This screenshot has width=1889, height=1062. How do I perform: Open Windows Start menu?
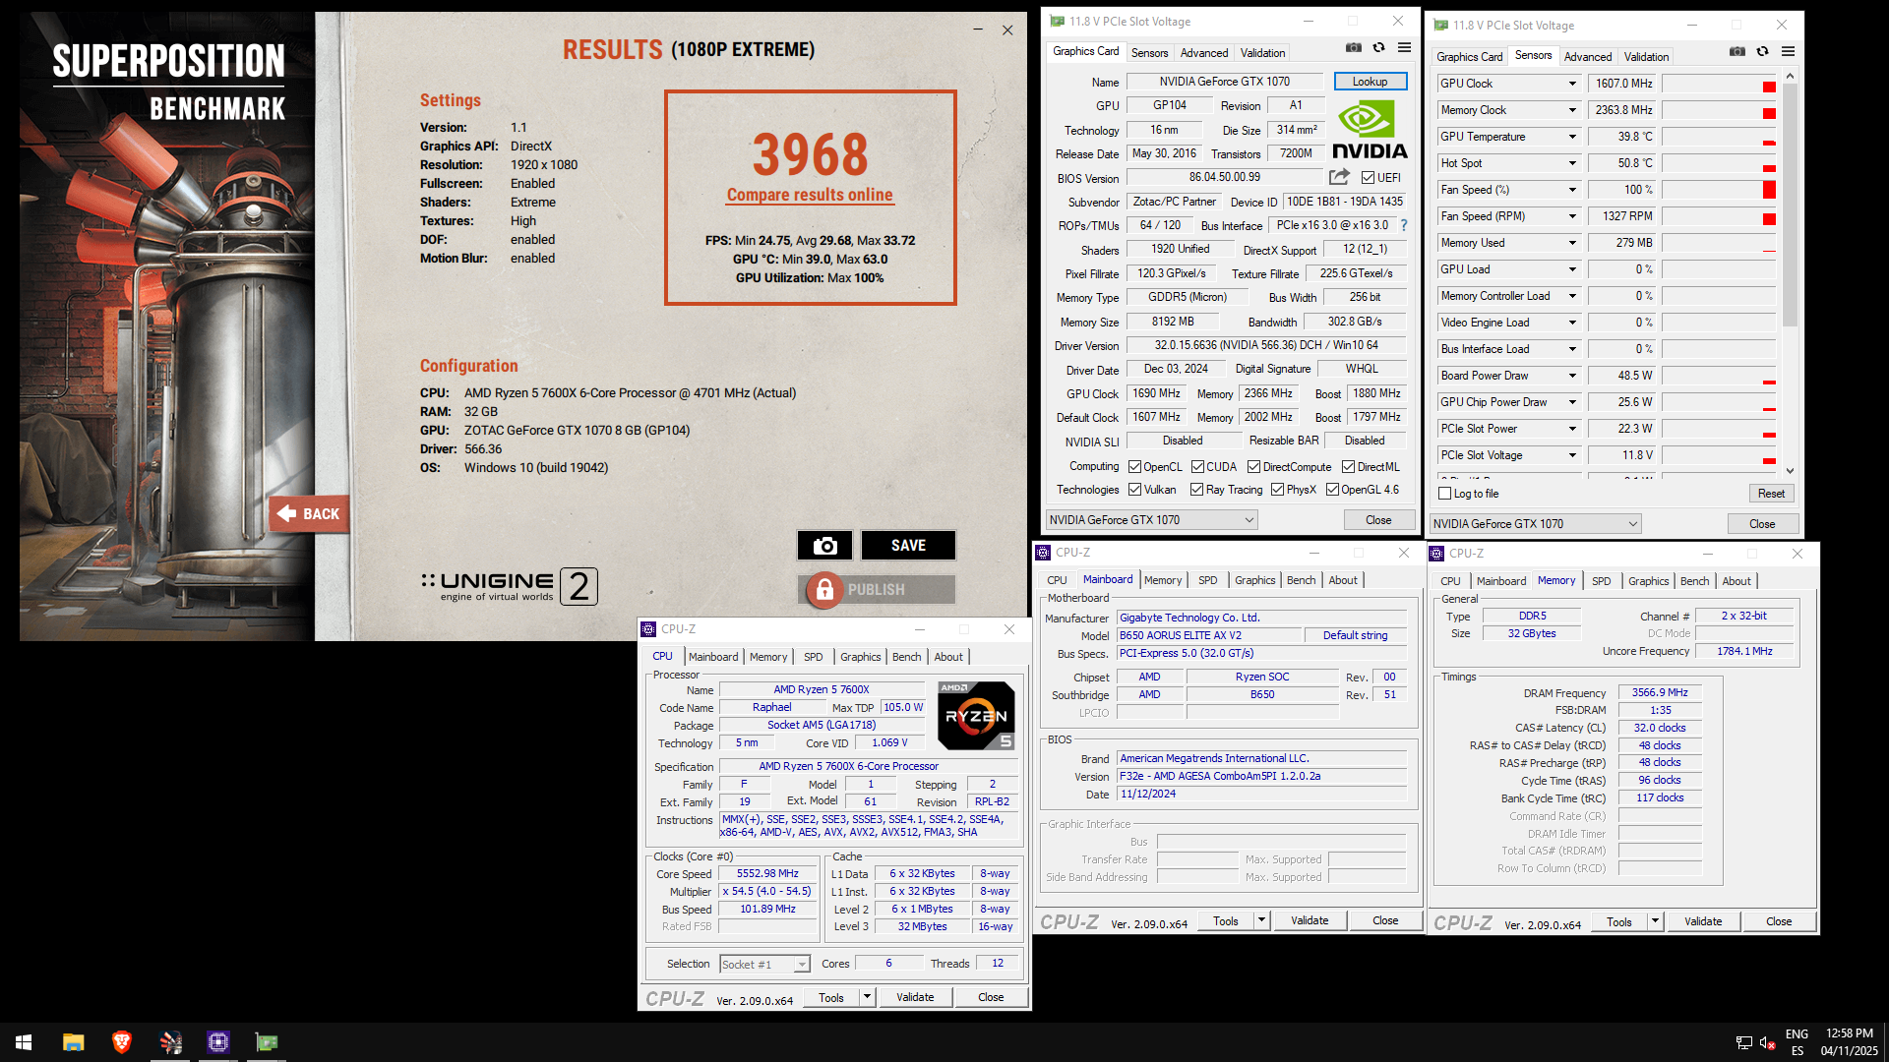24,1042
